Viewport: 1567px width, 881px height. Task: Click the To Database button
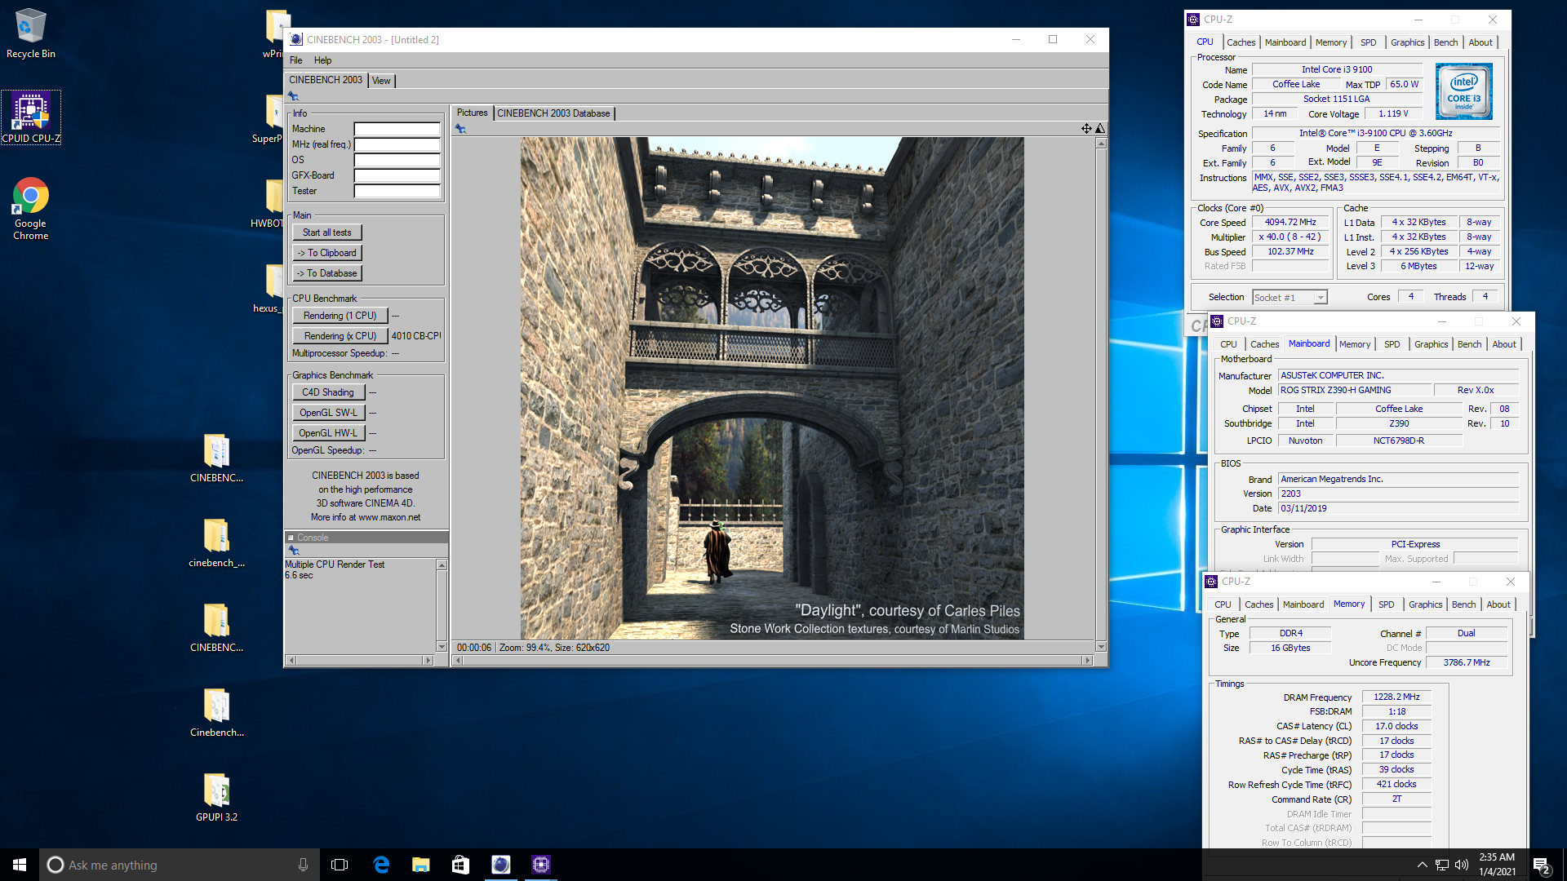coord(327,273)
